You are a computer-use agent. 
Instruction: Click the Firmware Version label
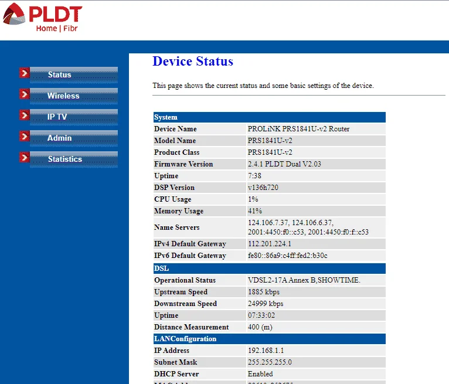tap(183, 164)
